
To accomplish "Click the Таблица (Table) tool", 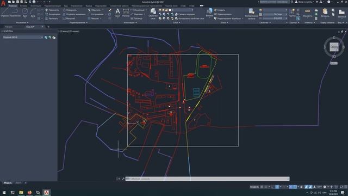I will 136,19.
